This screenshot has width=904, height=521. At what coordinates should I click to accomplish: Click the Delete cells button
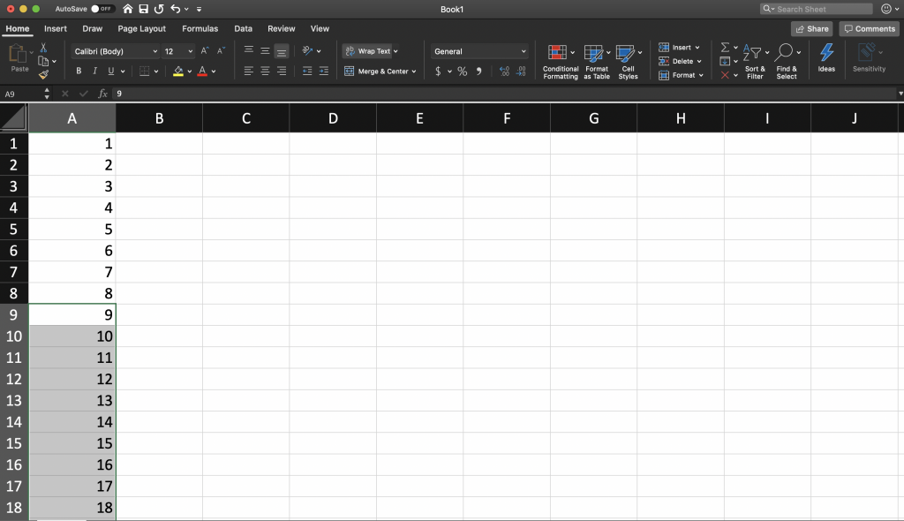[x=680, y=61]
